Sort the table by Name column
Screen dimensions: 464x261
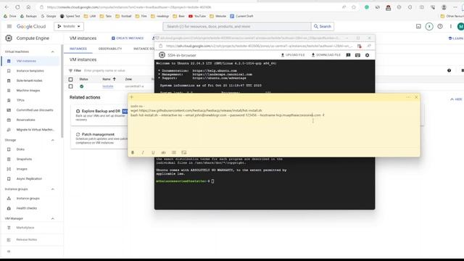[109, 79]
